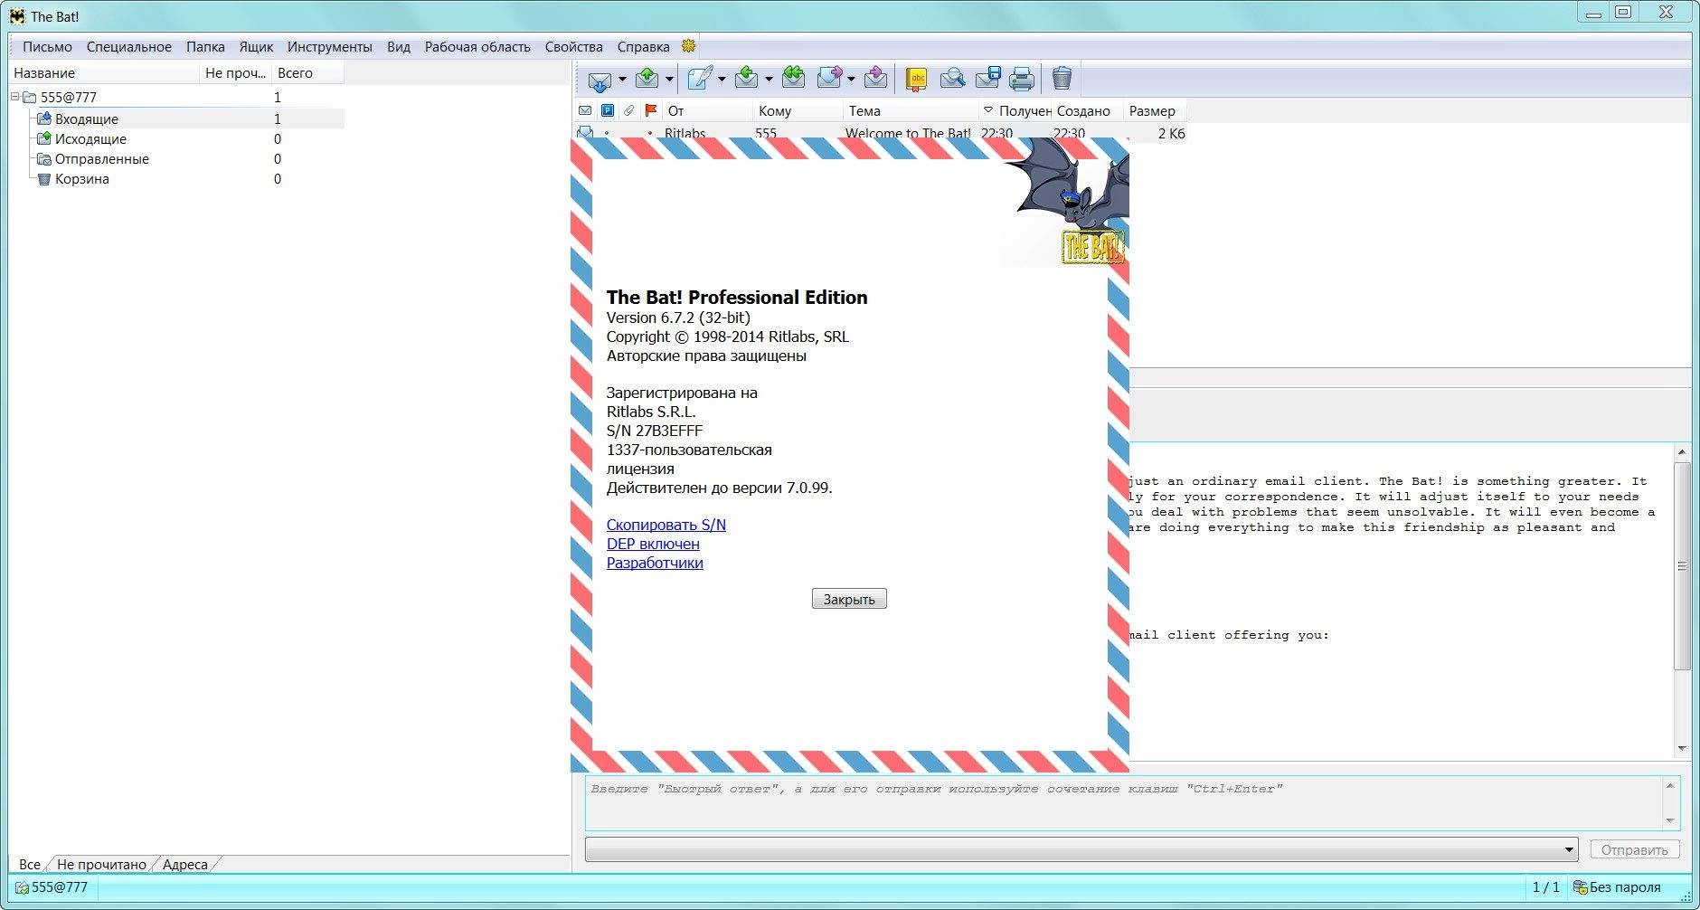Screen dimensions: 1700x910
Task: Open the Send queued mail dropdown arrow
Action: point(669,80)
